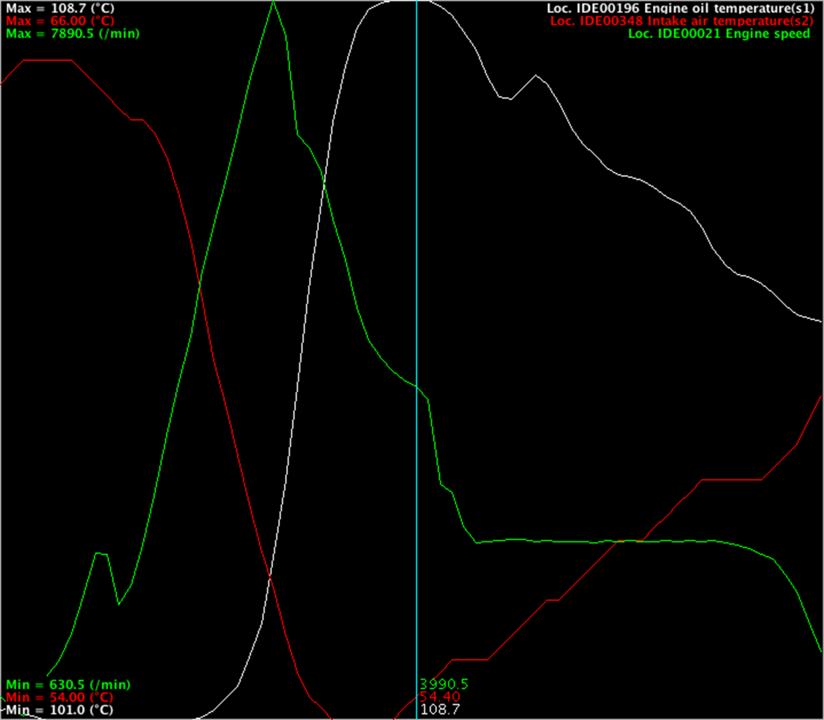This screenshot has width=824, height=720.
Task: Click the 'Max = 108.7 (°C)' text
Action: 60,9
